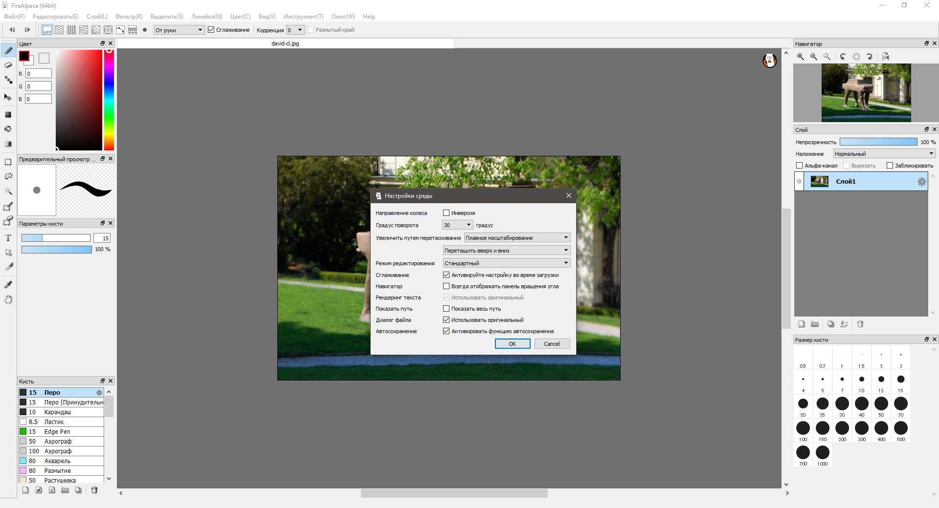Toggle Активируйте настройку во время загрузки
This screenshot has width=939, height=508.
click(446, 275)
